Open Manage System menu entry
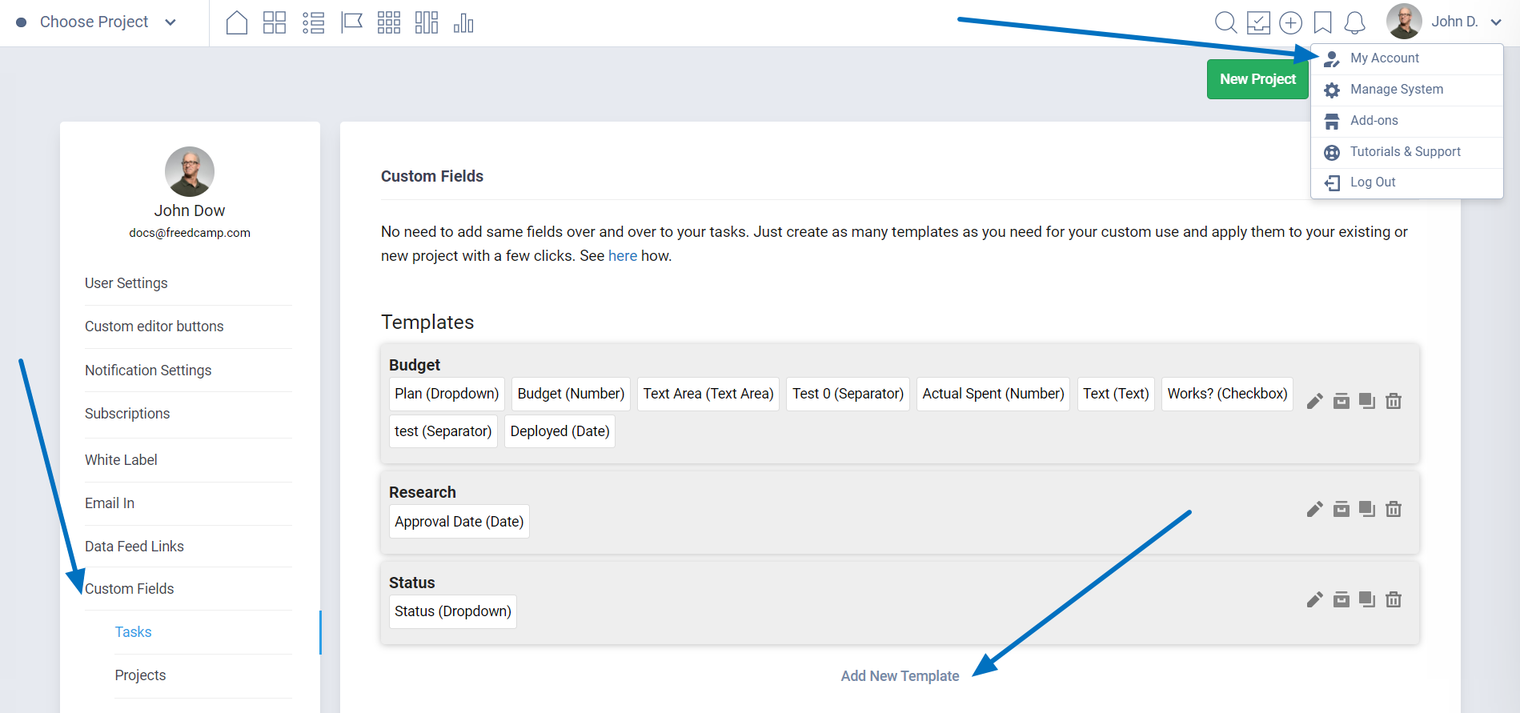 tap(1396, 90)
